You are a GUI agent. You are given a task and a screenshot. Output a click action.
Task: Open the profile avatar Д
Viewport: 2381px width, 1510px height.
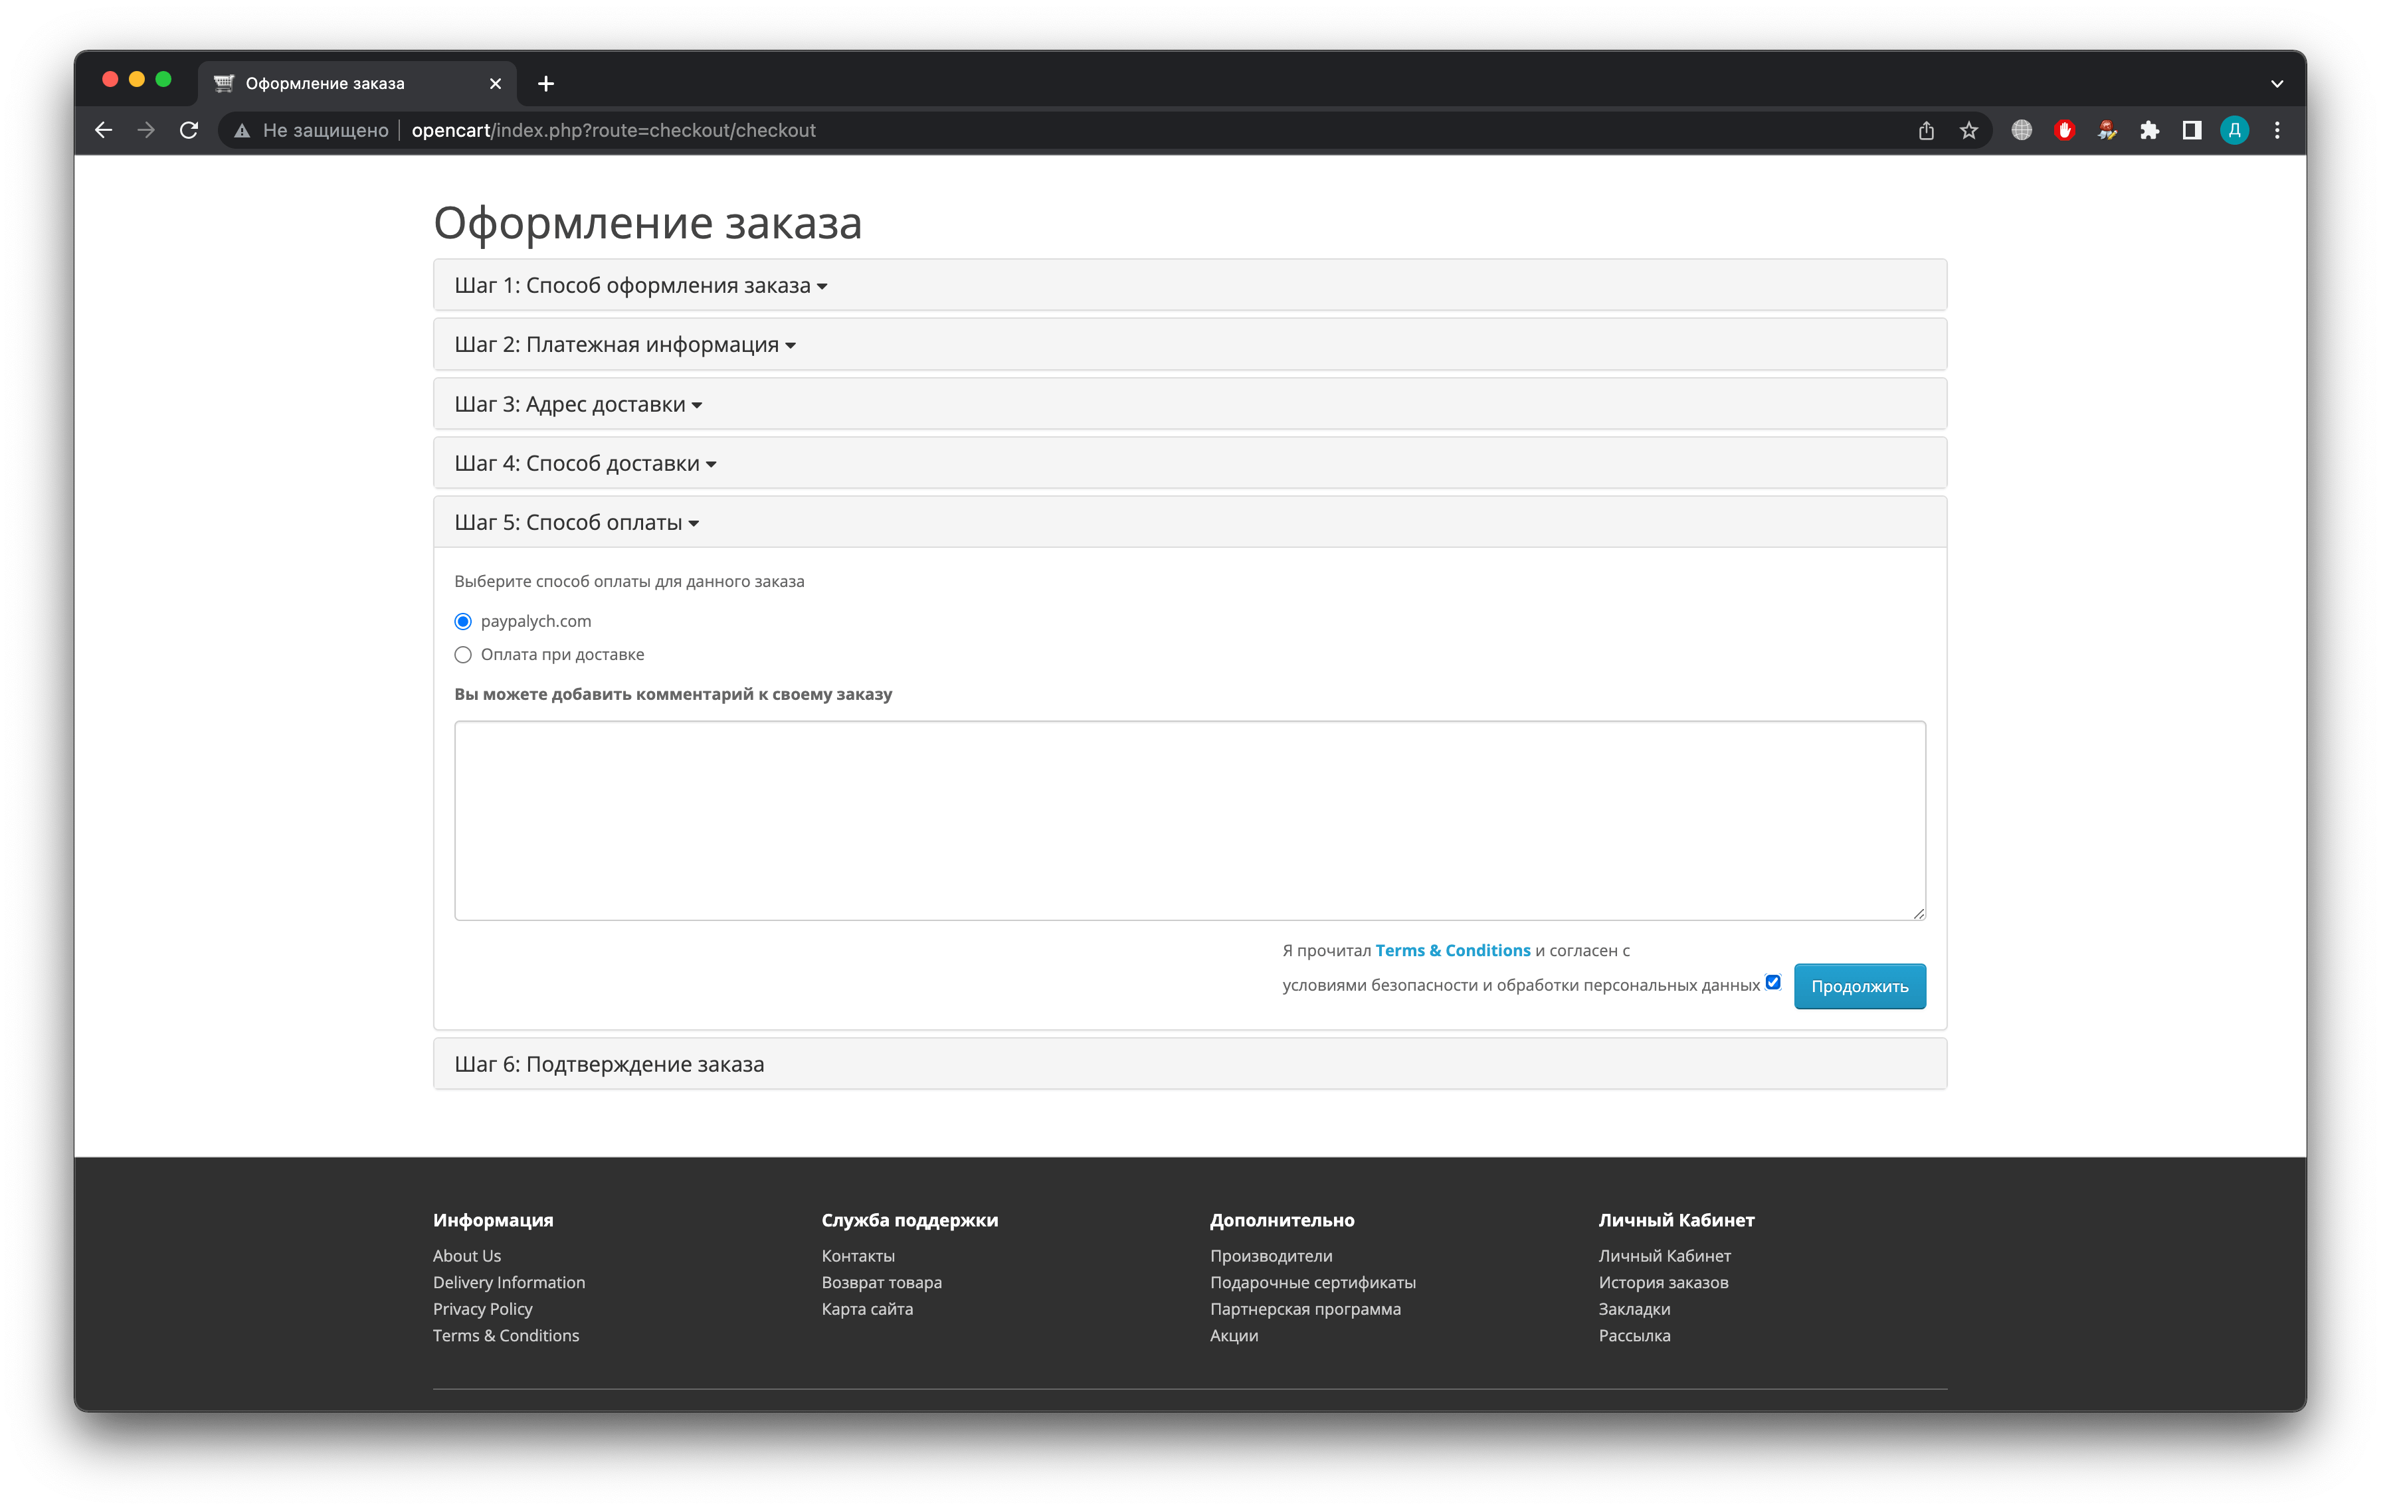point(2234,130)
